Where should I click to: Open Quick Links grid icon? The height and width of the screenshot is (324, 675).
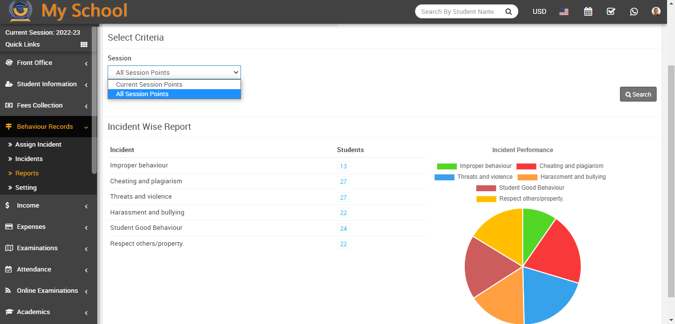[84, 45]
